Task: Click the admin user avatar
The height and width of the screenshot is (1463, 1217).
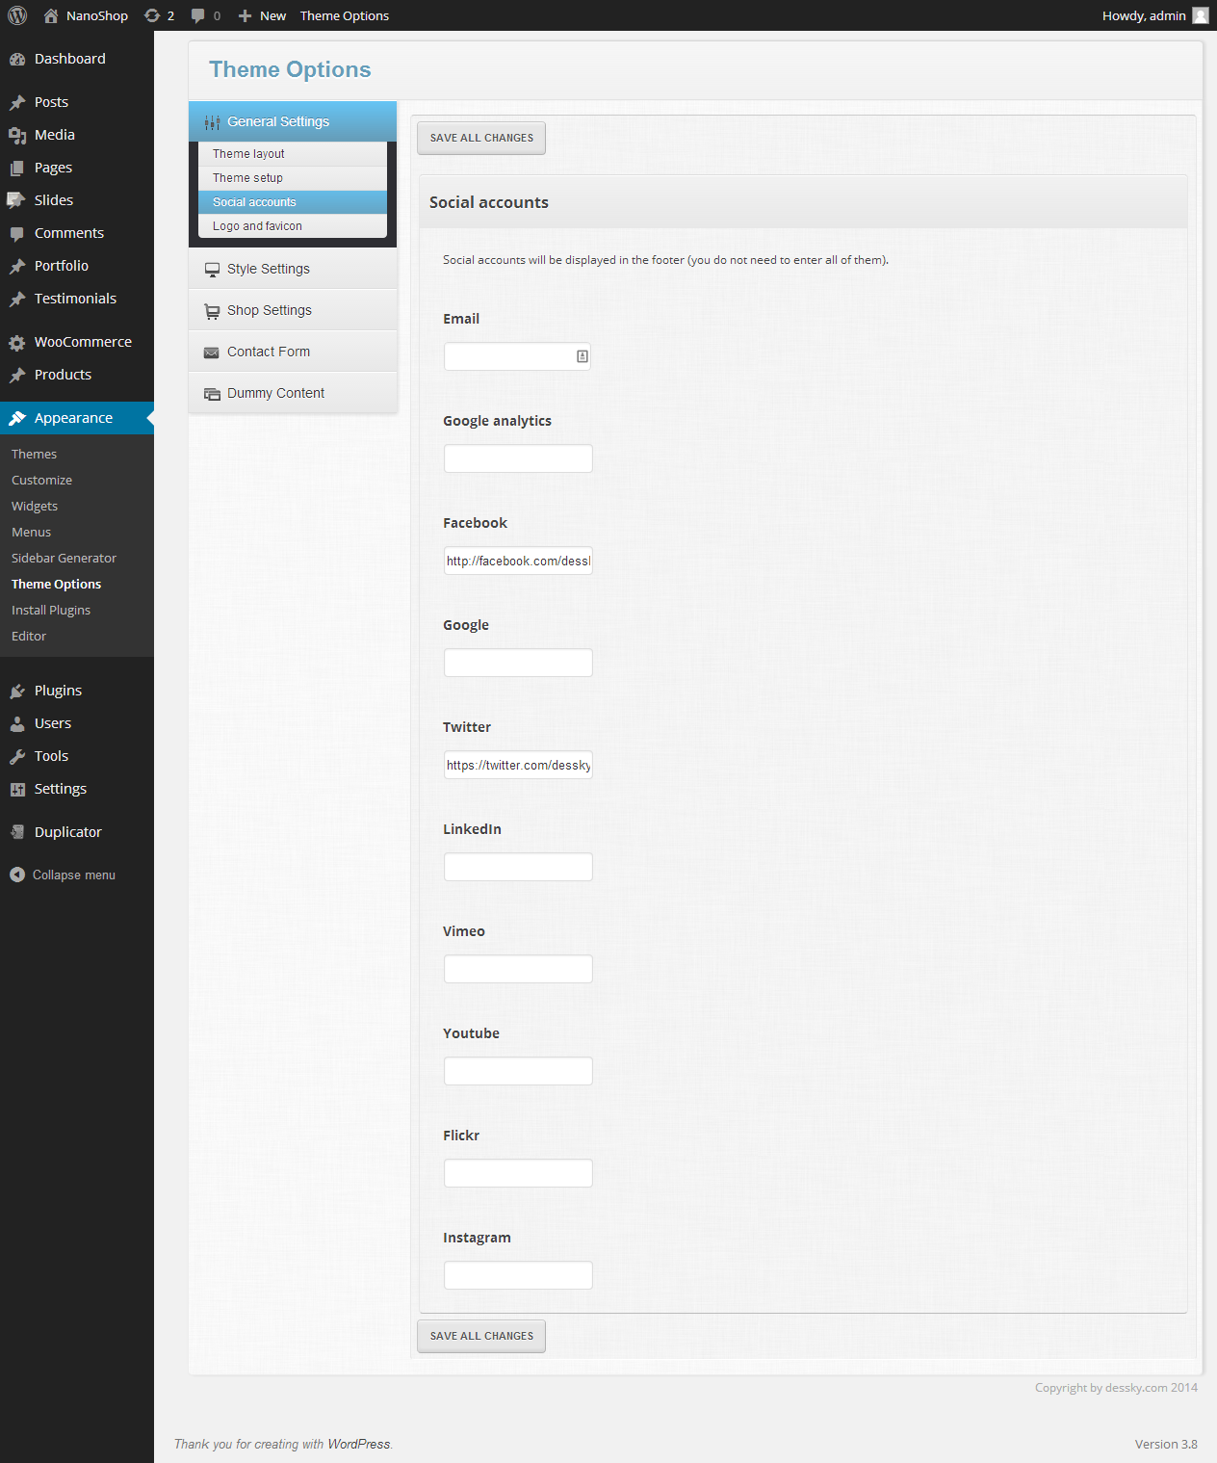Action: pos(1200,15)
